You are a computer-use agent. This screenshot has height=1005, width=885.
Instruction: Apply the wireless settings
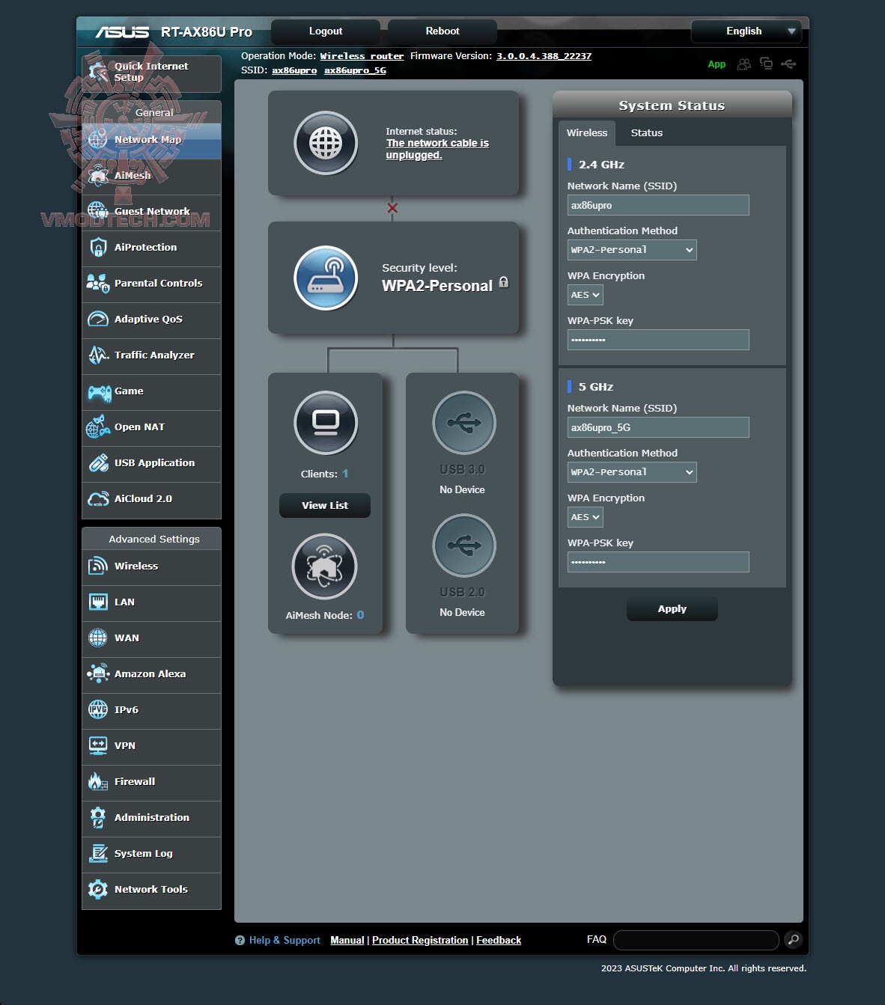672,609
